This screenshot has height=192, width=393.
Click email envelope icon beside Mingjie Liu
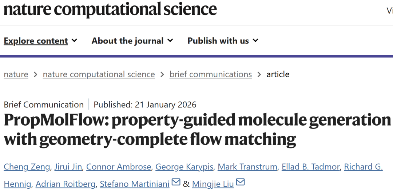241,182
